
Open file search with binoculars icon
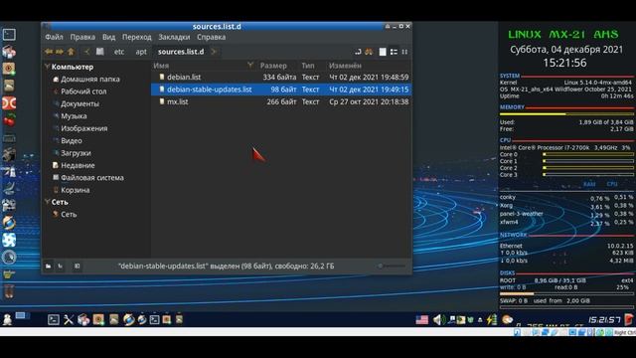[x=369, y=52]
